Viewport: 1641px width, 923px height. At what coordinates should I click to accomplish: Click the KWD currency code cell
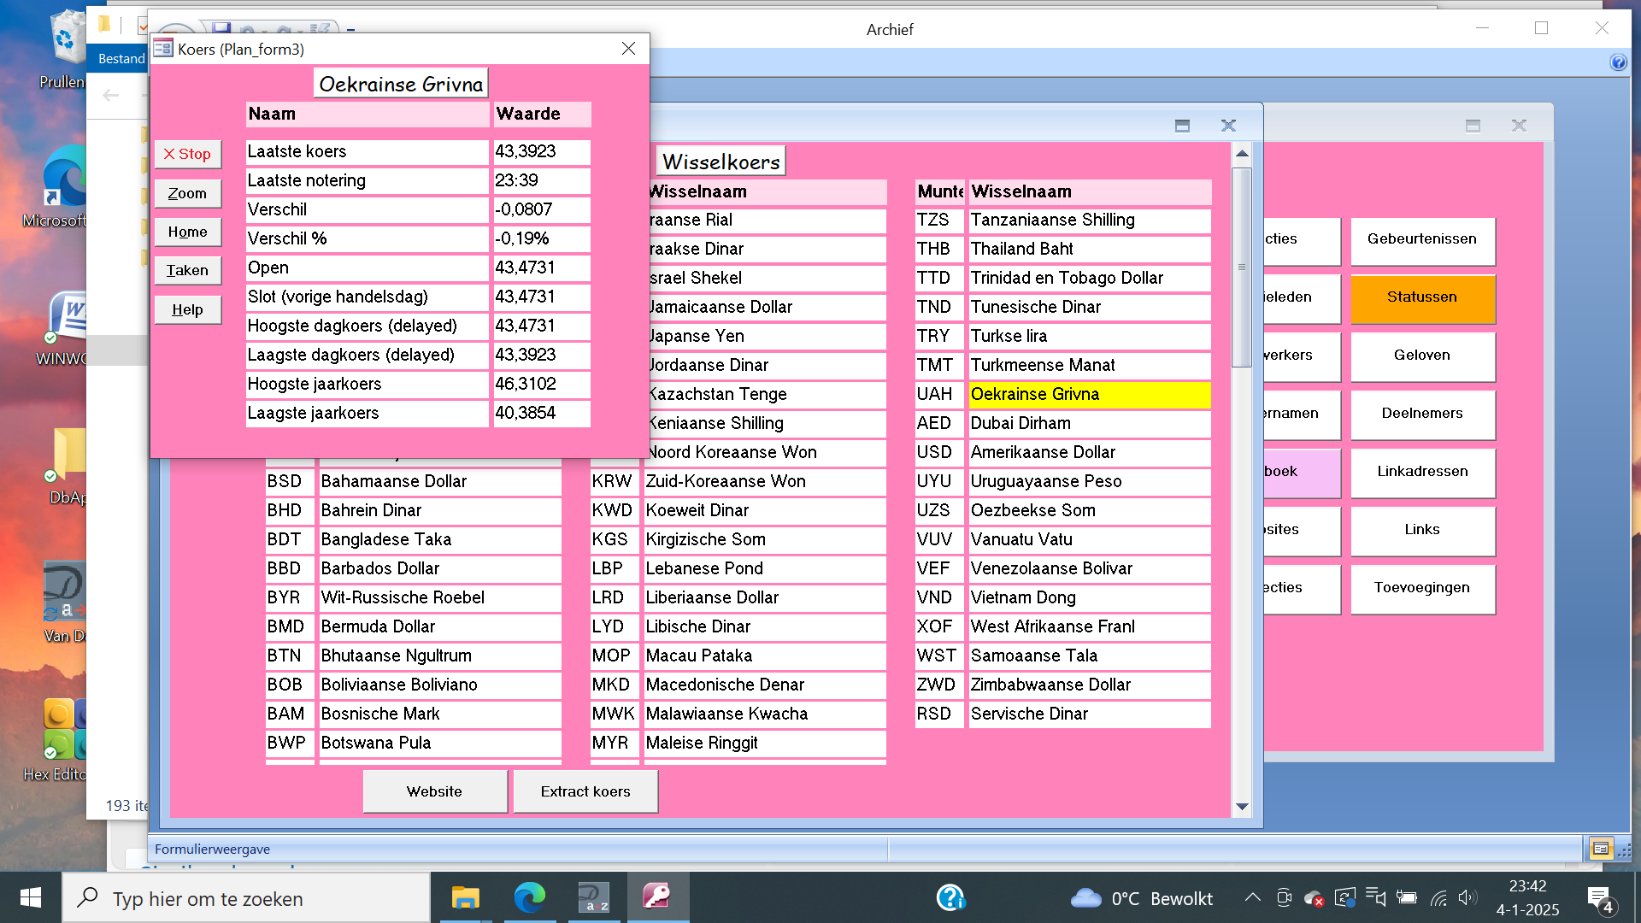tap(614, 510)
